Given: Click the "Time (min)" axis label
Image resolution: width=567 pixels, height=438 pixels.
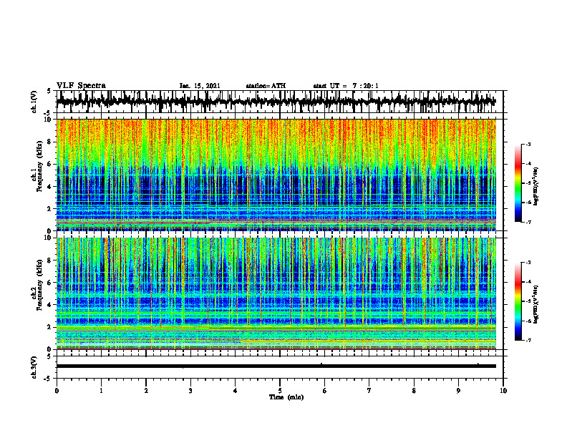Looking at the screenshot, I should 286,396.
